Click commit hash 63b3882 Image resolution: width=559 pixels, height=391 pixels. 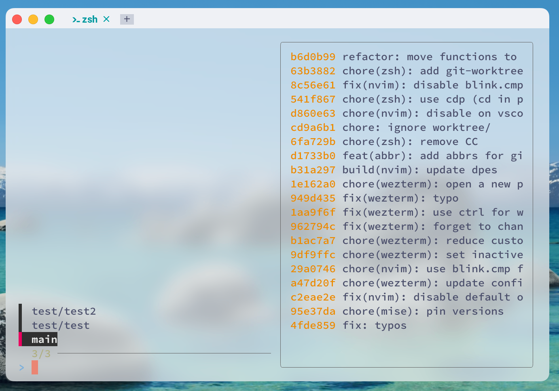313,71
